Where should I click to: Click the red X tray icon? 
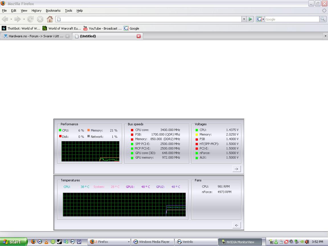coord(286,242)
